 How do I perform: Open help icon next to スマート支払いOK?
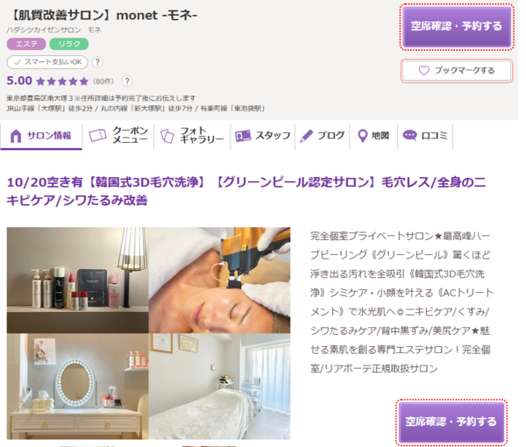(97, 62)
